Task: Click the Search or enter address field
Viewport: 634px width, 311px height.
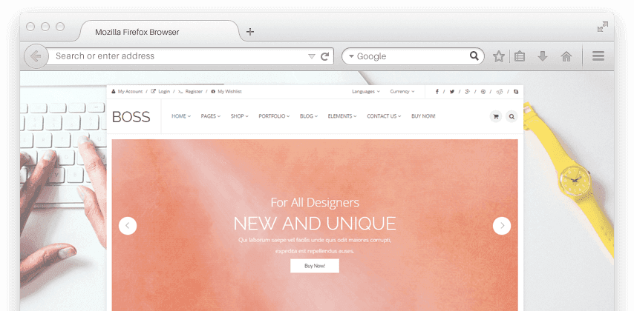Action: coord(178,56)
